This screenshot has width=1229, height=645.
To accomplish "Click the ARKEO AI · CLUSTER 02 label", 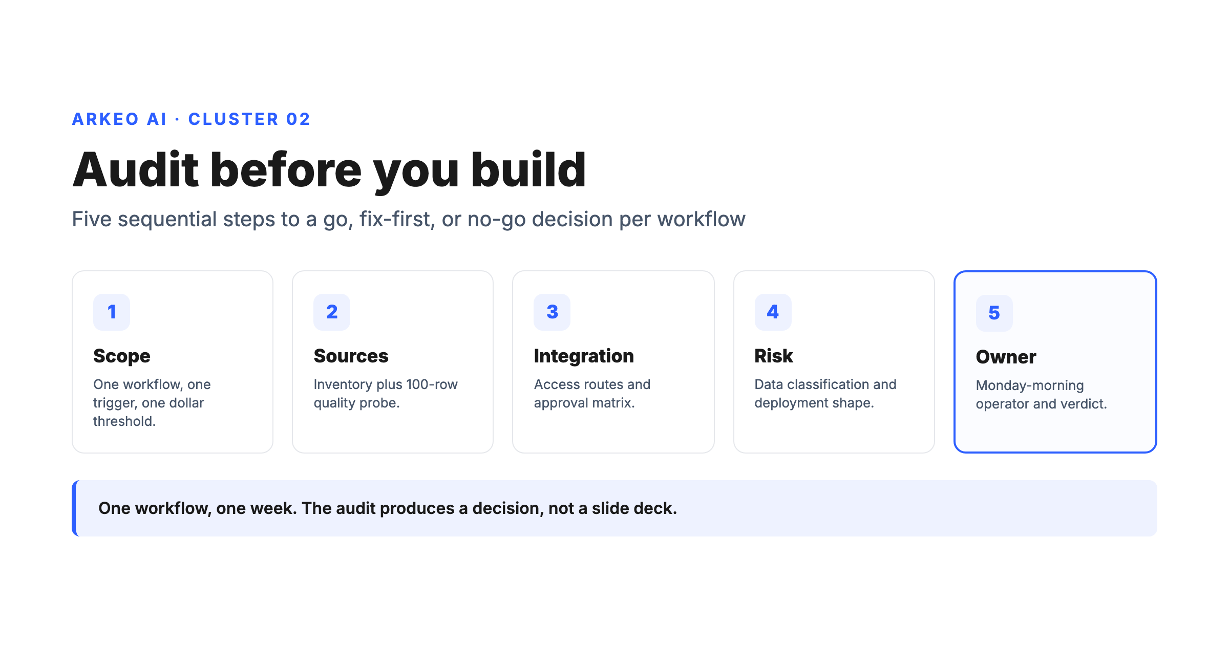I will pyautogui.click(x=191, y=119).
